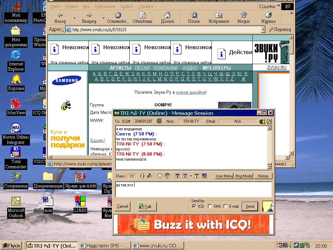
Task: Choose the text color T icon
Action: pos(185,176)
